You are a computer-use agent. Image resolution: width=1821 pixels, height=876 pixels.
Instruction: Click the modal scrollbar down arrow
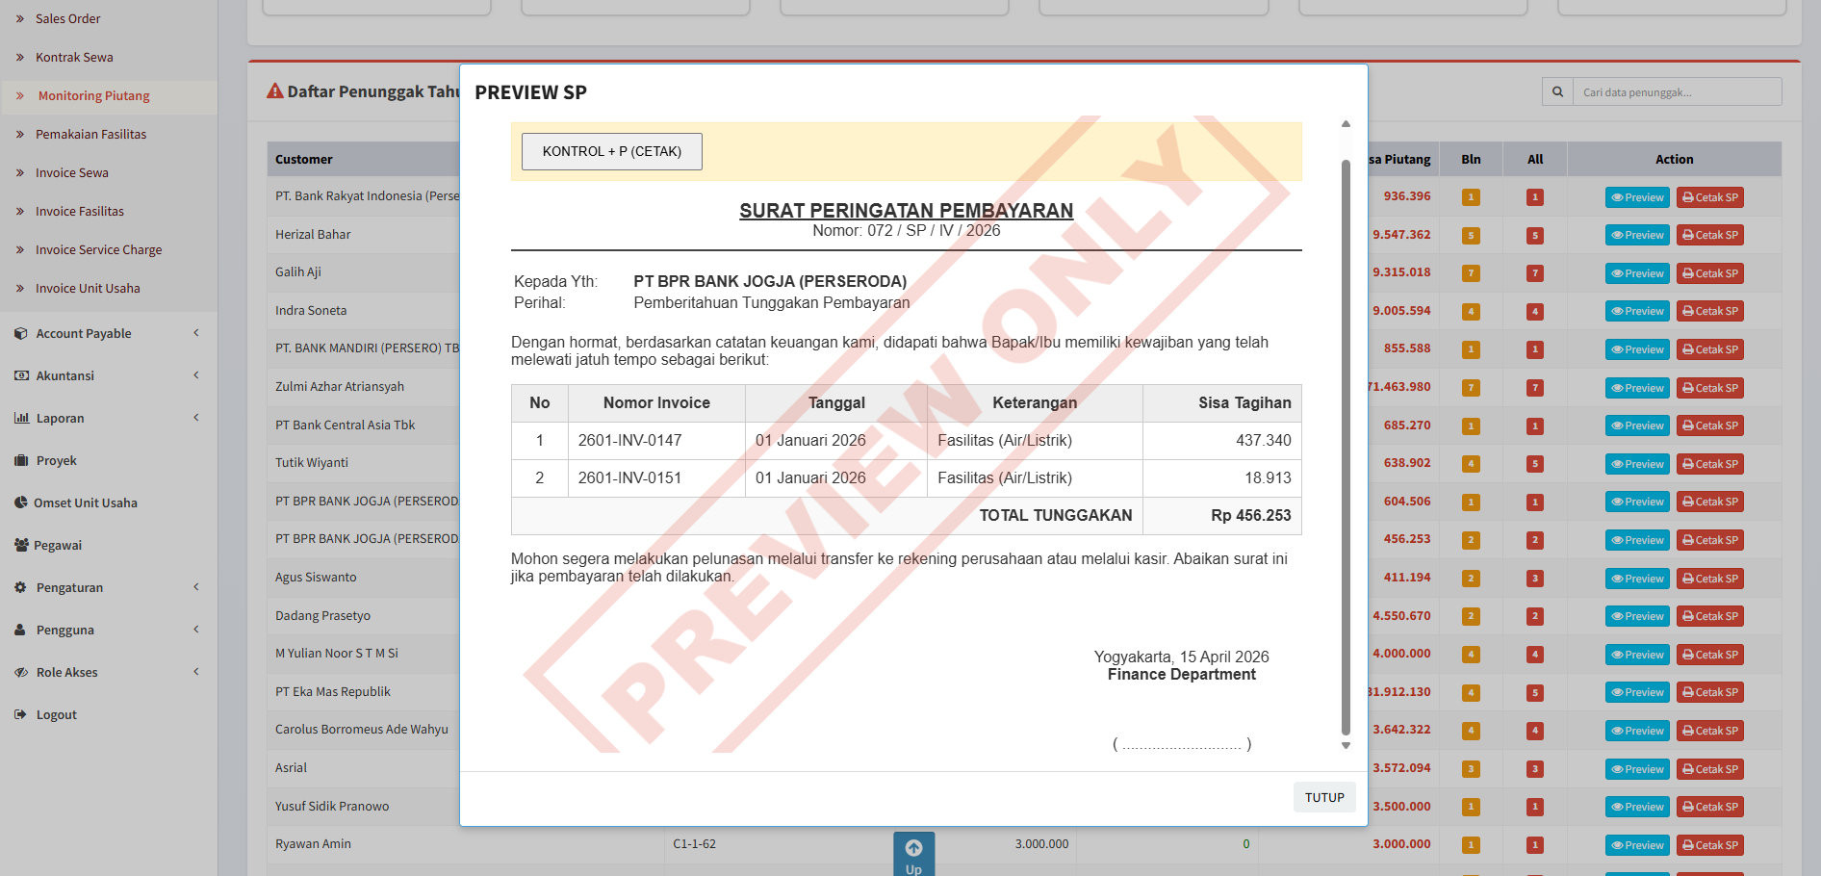(1346, 746)
